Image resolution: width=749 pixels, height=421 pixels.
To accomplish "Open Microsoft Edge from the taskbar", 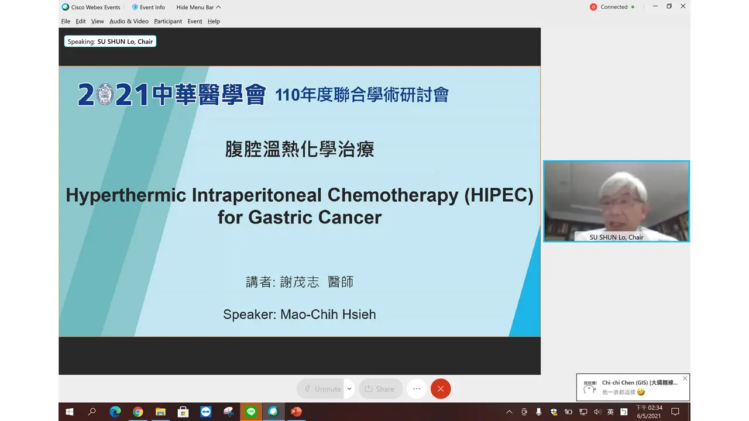I will [115, 412].
